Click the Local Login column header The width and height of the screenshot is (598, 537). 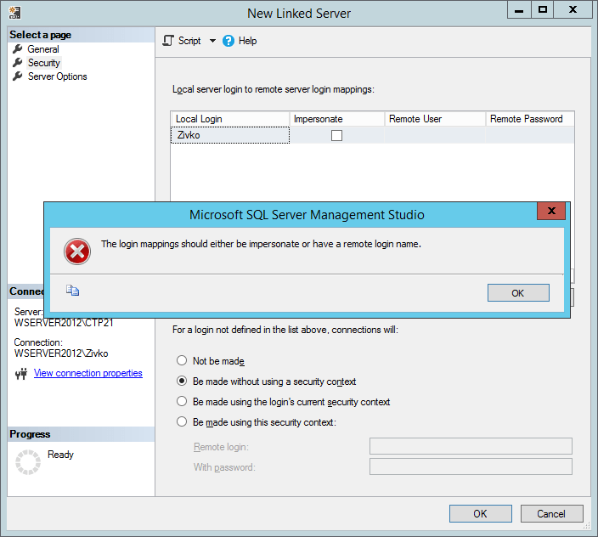pyautogui.click(x=230, y=119)
